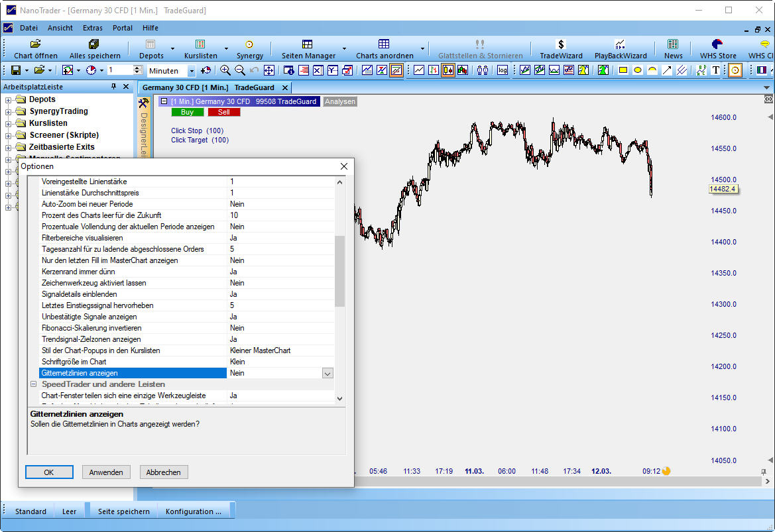Click the zoom out magnifier icon
The image size is (775, 532).
coord(240,70)
